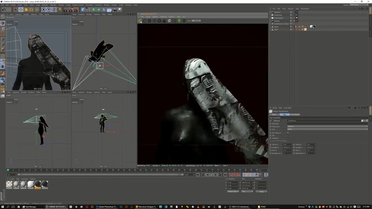The width and height of the screenshot is (372, 209).
Task: Open the Light object icon in toolbar
Action: [120, 10]
